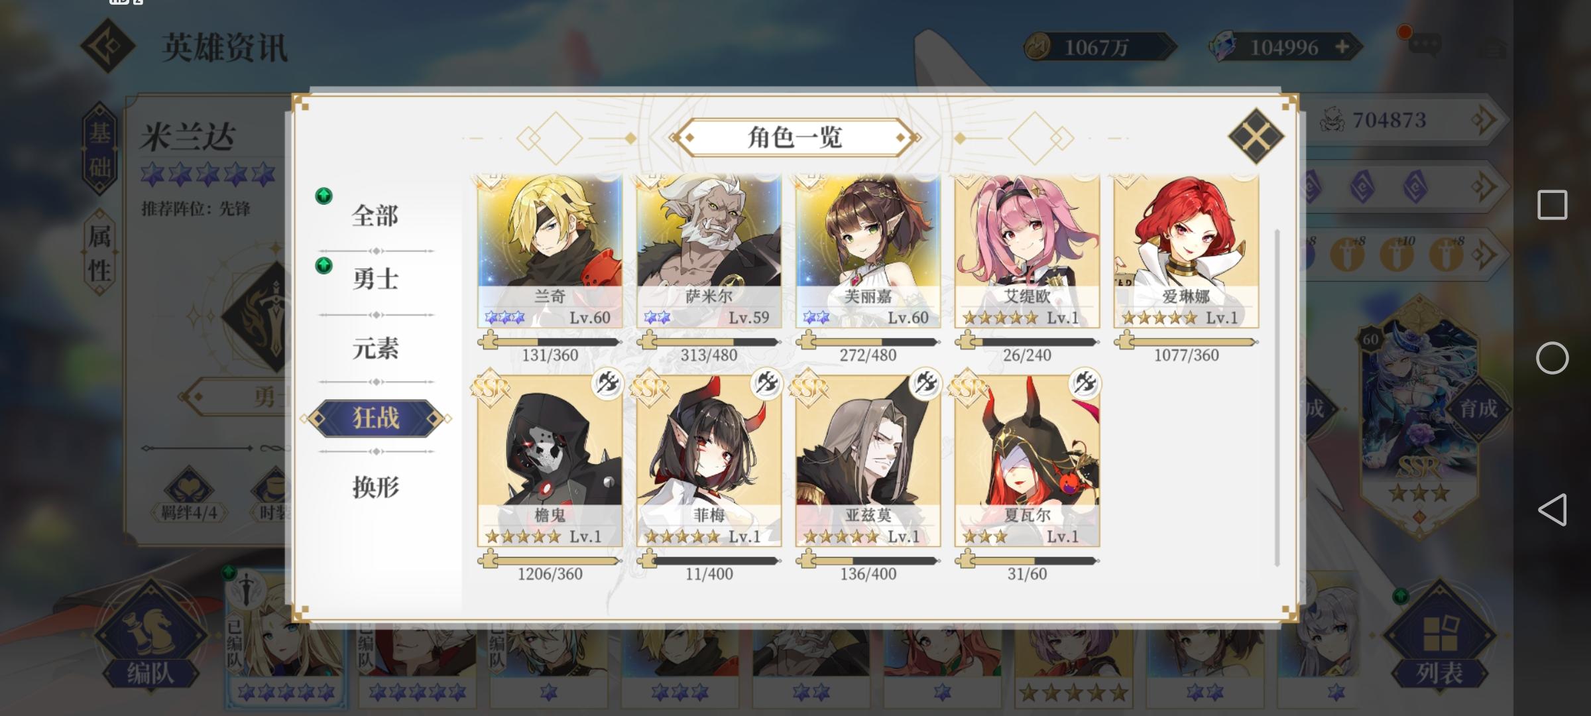The width and height of the screenshot is (1591, 716).
Task: Select the 全部 filter category
Action: tap(375, 215)
